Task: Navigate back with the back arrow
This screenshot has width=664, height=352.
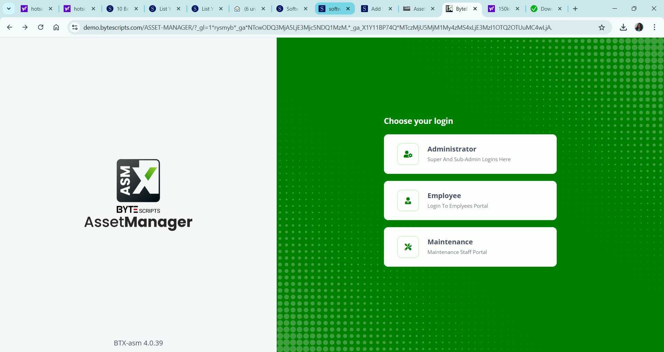Action: click(10, 27)
